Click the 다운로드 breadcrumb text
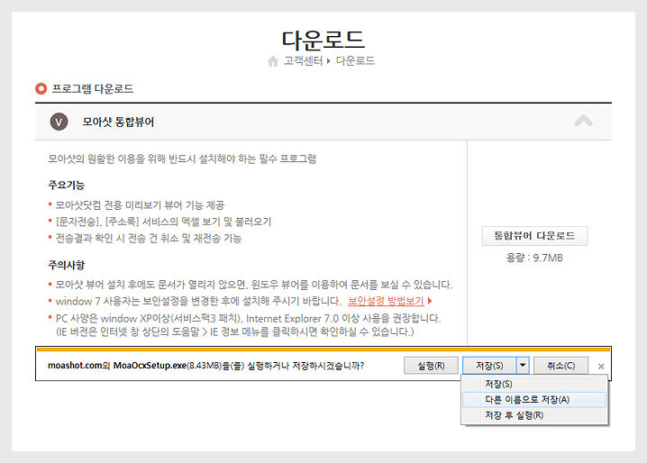The width and height of the screenshot is (647, 463). tap(355, 61)
